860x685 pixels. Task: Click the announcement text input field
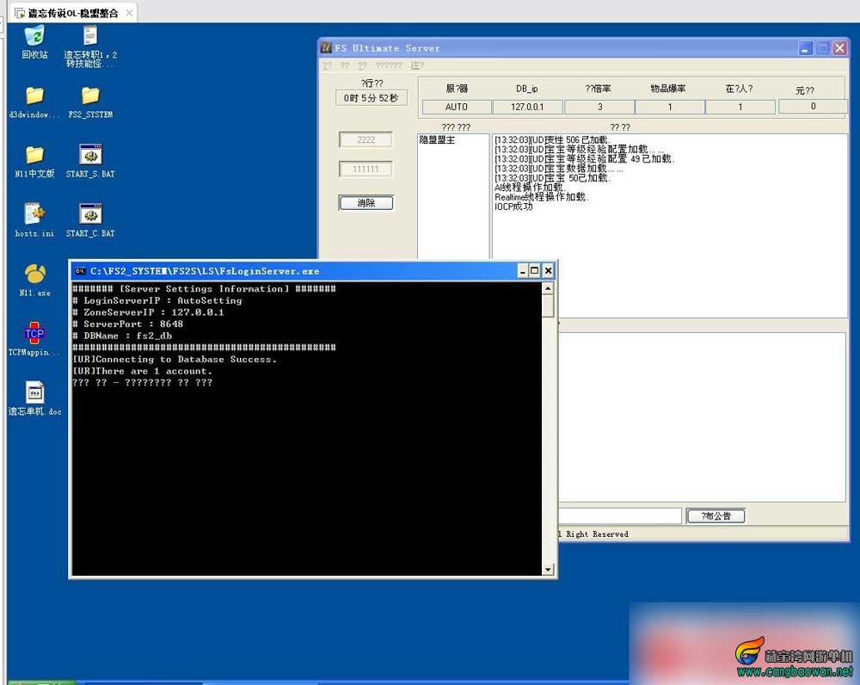click(620, 516)
